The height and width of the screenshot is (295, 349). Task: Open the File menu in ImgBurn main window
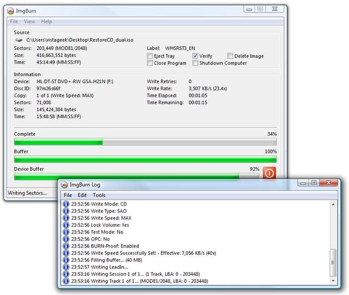pos(14,21)
